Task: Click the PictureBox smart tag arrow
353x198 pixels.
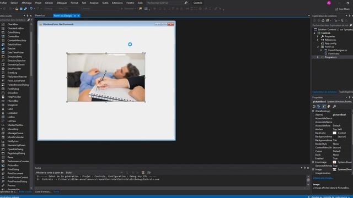Action: pyautogui.click(x=143, y=53)
